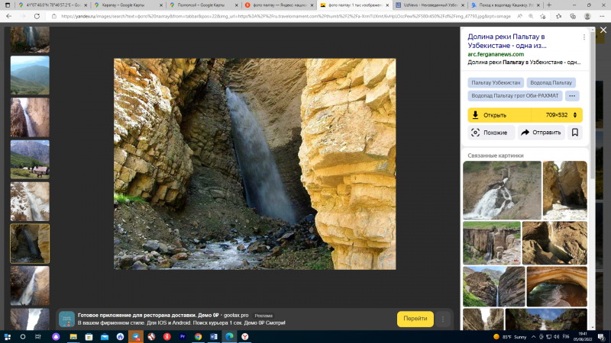
Task: Open Adobe Premiere from the taskbar
Action: [183, 337]
